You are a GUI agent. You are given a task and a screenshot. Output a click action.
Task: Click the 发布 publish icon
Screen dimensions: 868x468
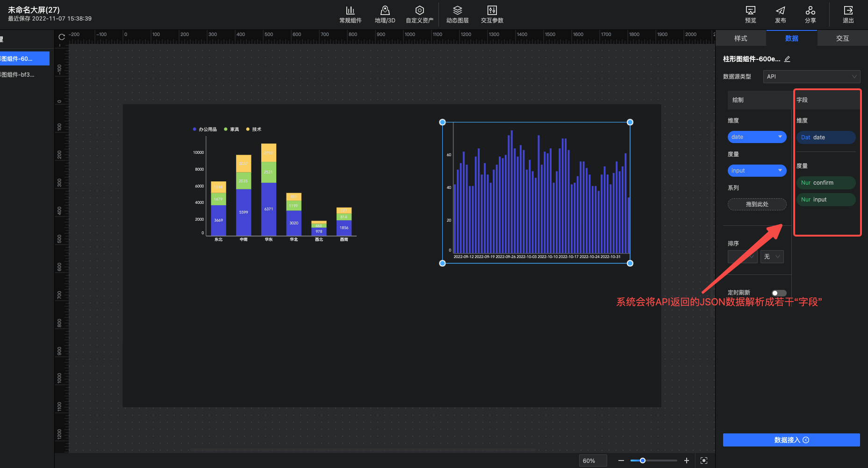[x=780, y=11]
